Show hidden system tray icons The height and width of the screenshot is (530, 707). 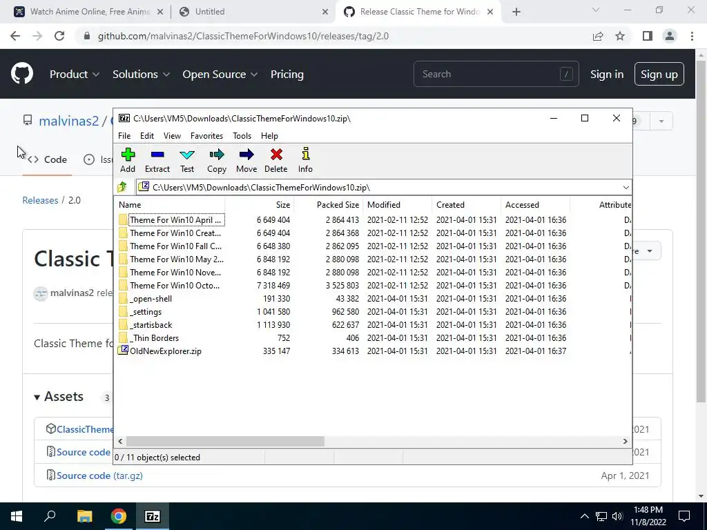pos(584,516)
